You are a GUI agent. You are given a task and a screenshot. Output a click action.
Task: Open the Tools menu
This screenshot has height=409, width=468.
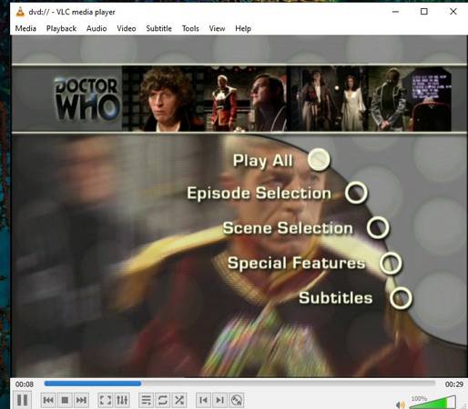pos(190,28)
